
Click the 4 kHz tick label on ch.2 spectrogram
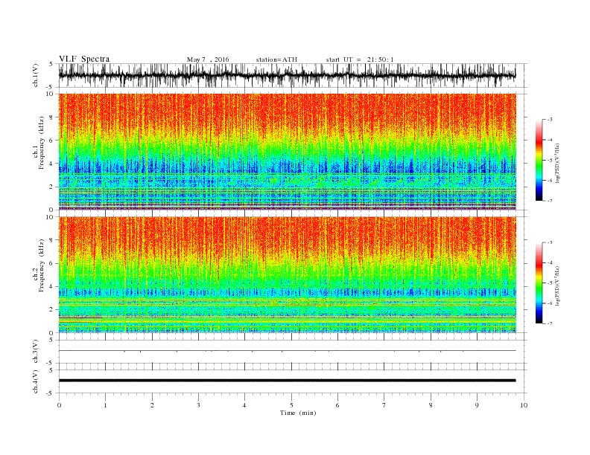52,287
